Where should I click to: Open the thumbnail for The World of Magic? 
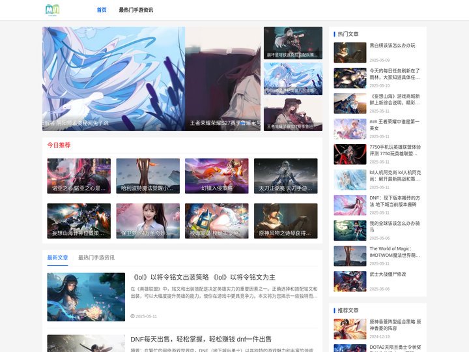coord(350,256)
